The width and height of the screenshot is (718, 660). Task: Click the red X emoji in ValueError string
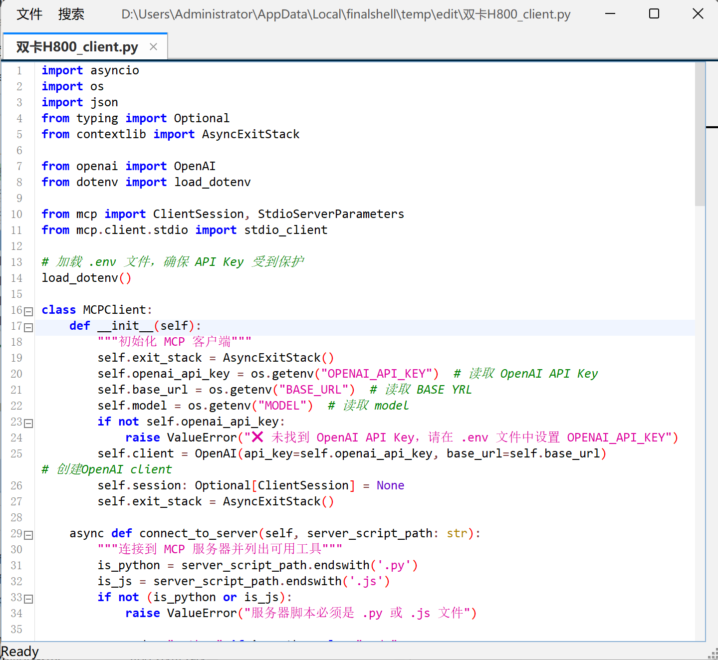[x=257, y=437]
